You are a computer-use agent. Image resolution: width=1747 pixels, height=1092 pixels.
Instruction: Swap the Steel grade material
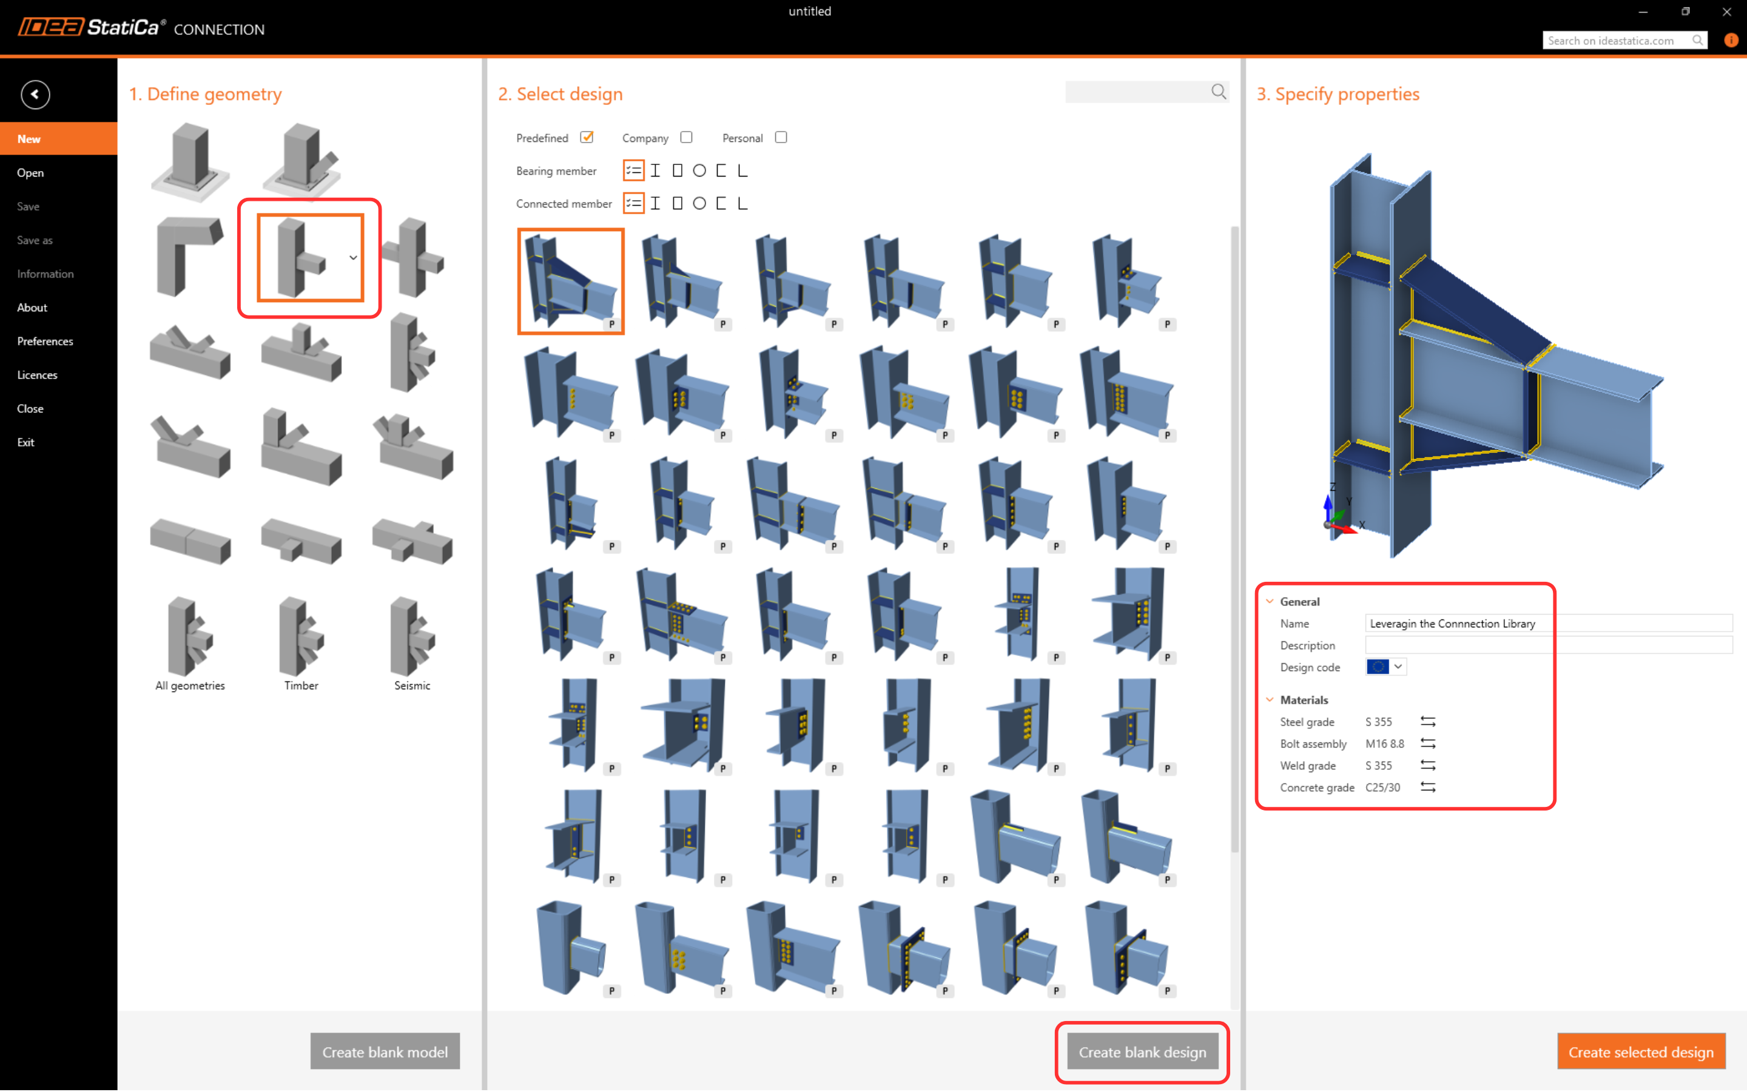(1427, 721)
